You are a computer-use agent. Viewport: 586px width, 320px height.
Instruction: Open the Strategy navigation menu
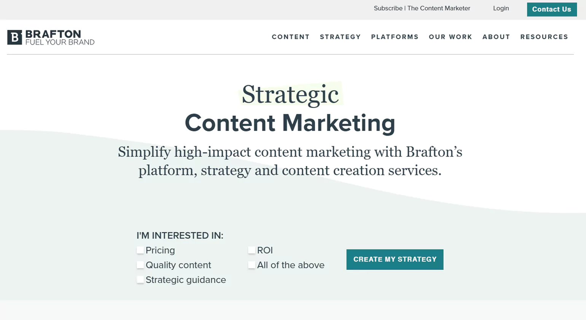340,37
